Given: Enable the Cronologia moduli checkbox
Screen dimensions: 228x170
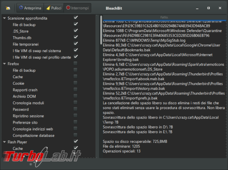Looking at the screenshot, I should [75, 102].
